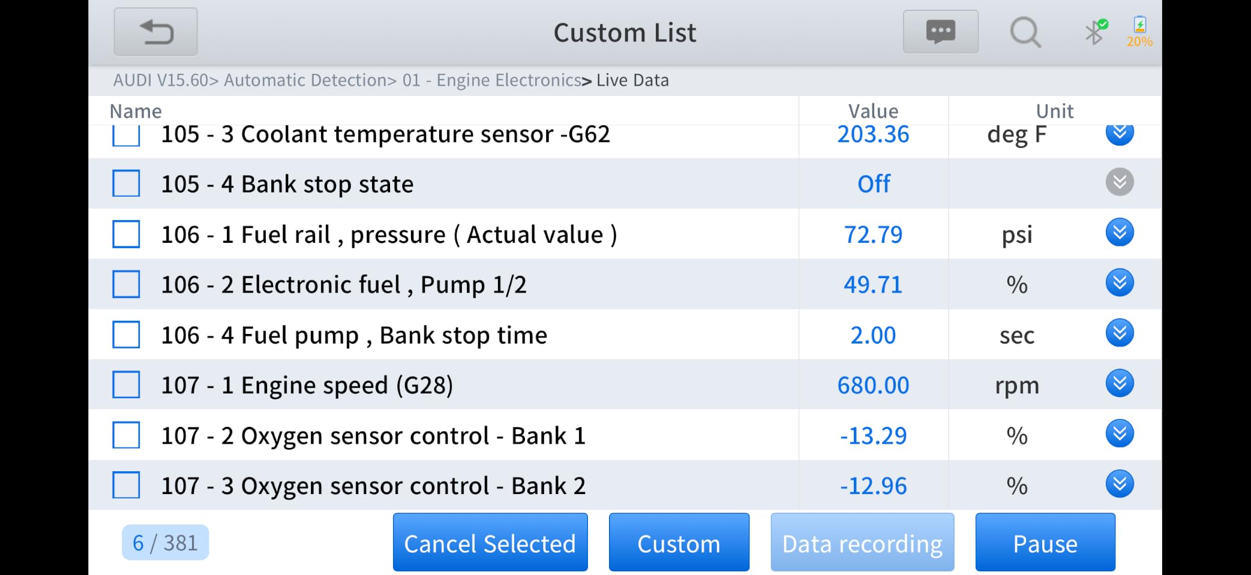Open 01 - Engine Electronics breadcrumb

(492, 80)
